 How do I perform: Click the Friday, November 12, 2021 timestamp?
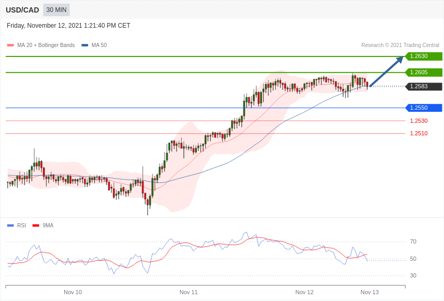(x=68, y=26)
